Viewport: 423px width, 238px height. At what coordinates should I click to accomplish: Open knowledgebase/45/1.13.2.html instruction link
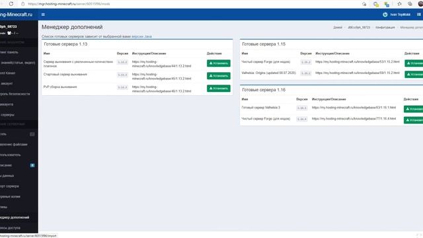click(x=161, y=77)
